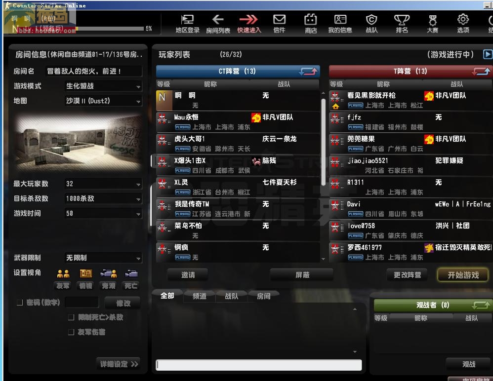Click the 邀请 invite button
This screenshot has width=493, height=381.
click(188, 275)
